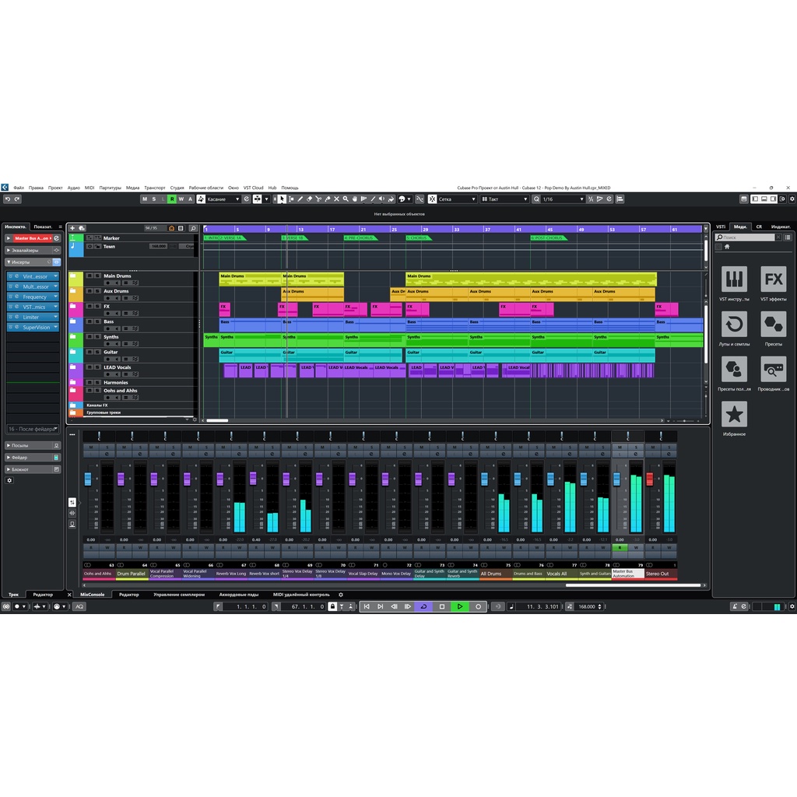Screen dimensions: 797x797
Task: Open the Транспорт menu
Action: 155,188
